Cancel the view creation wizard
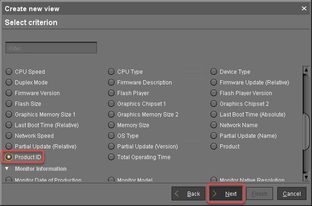This screenshot has height=206, width=312. [x=292, y=194]
